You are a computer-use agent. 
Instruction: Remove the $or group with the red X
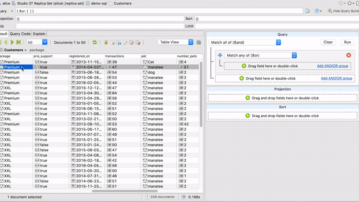349,55
